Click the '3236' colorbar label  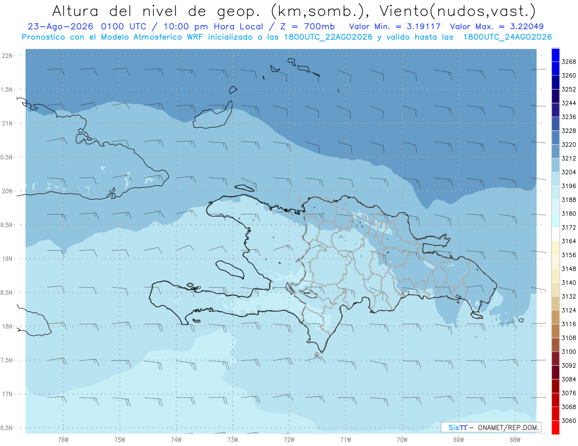[569, 117]
